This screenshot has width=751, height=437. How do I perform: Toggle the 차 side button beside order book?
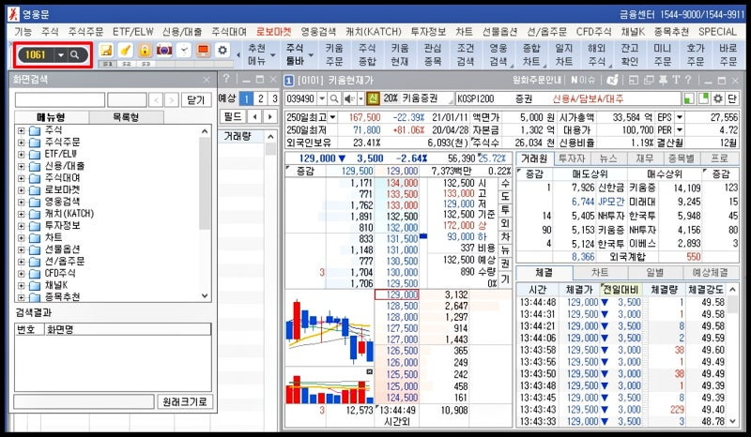coord(505,237)
